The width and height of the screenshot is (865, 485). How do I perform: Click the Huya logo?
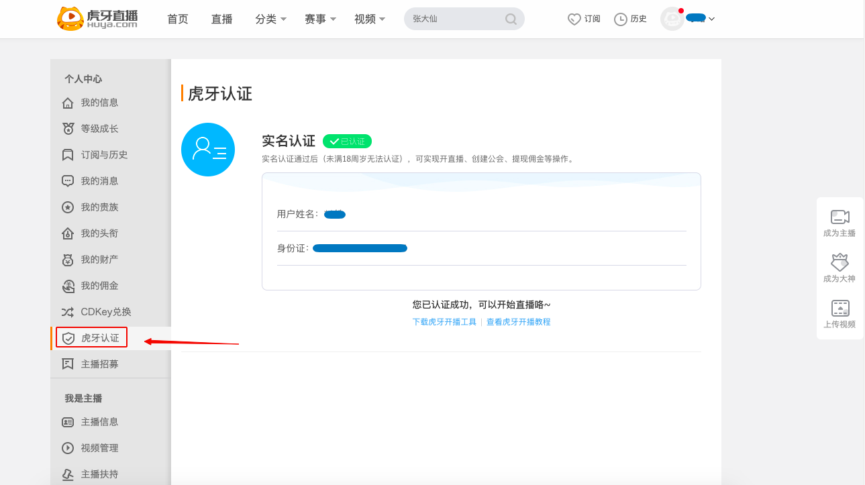pyautogui.click(x=97, y=19)
